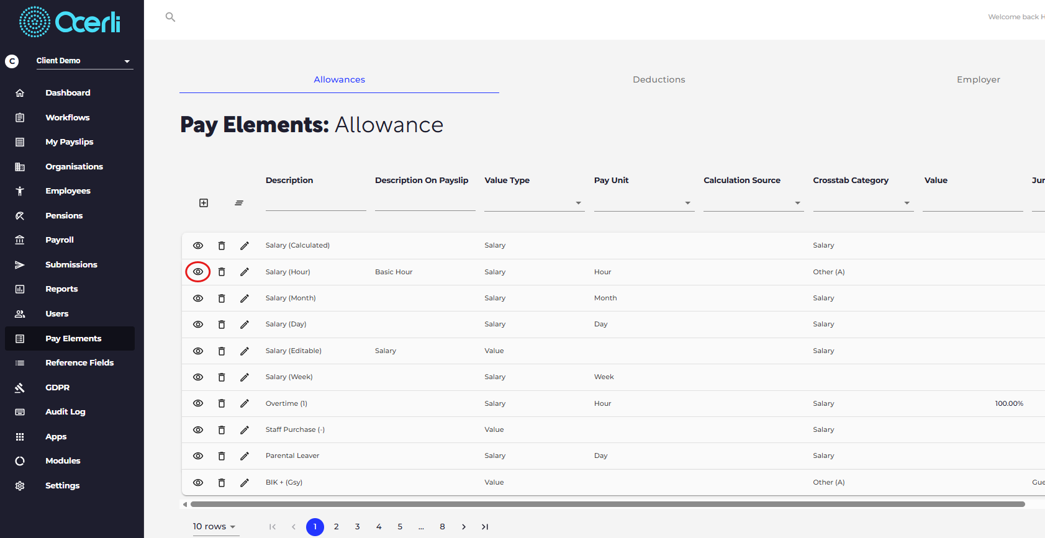The width and height of the screenshot is (1045, 538).
Task: Click the Ocerli logo
Action: (70, 22)
